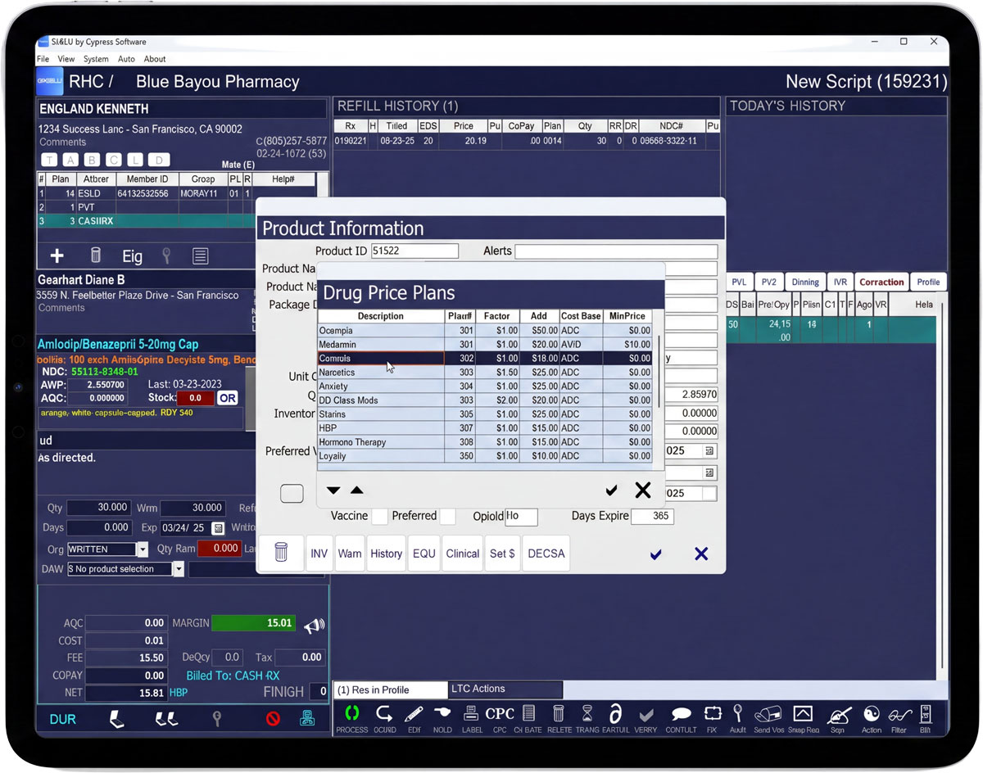Click the Set $ button
Screen dimensions: 983x773
(x=502, y=554)
